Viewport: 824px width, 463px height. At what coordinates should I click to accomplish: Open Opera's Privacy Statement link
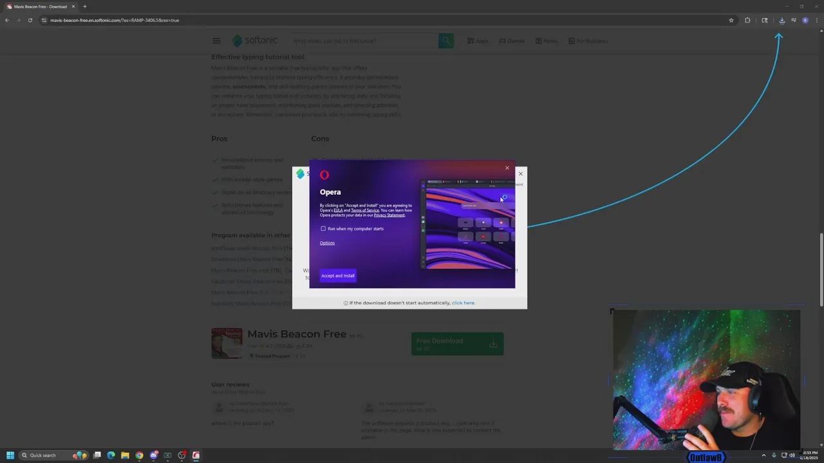[x=389, y=215]
